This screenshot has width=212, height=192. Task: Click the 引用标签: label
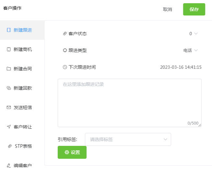pos(67,139)
